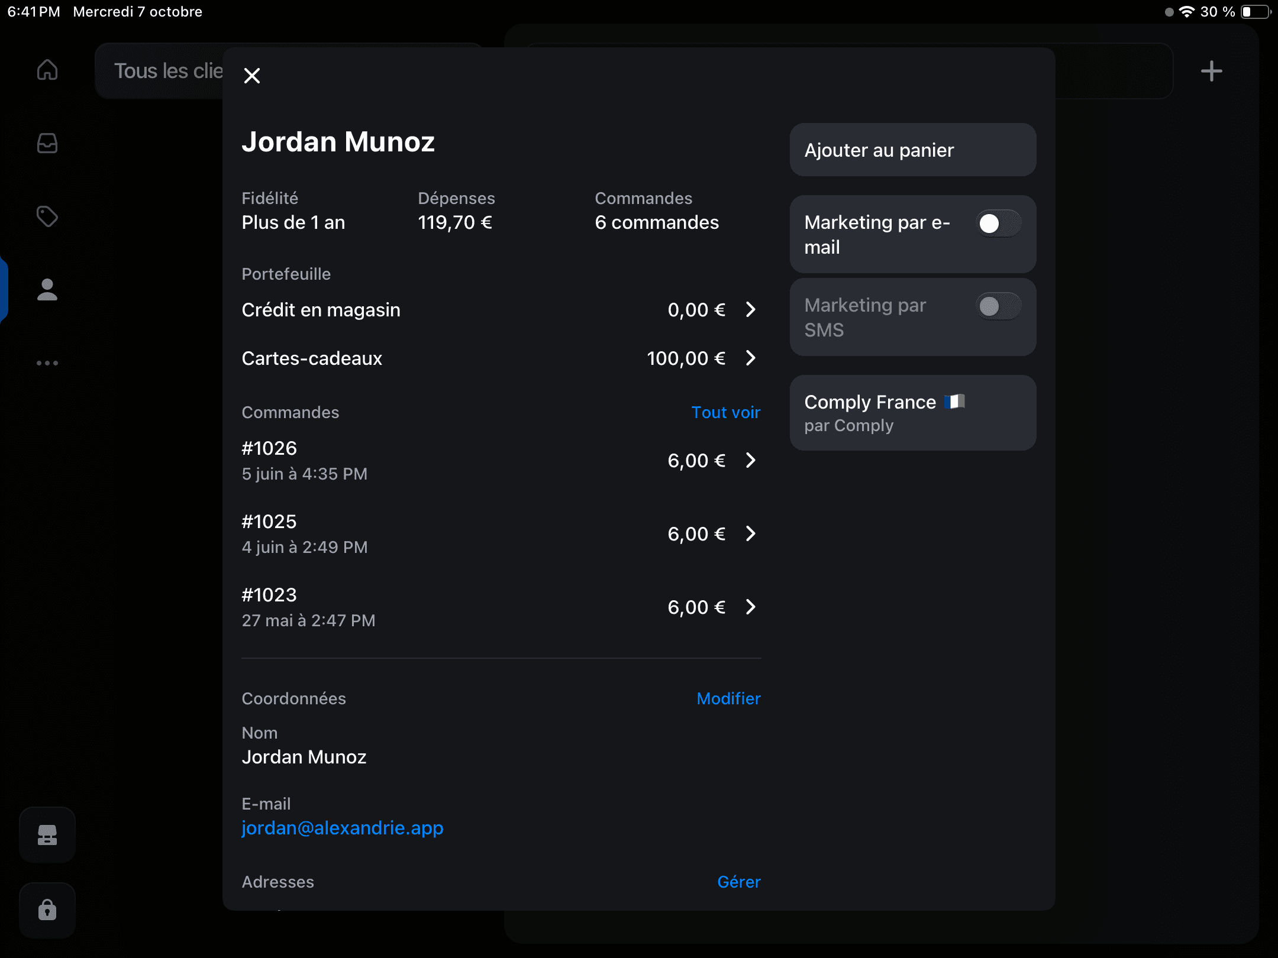The width and height of the screenshot is (1278, 958).
Task: Select the customers person icon
Action: pos(47,290)
